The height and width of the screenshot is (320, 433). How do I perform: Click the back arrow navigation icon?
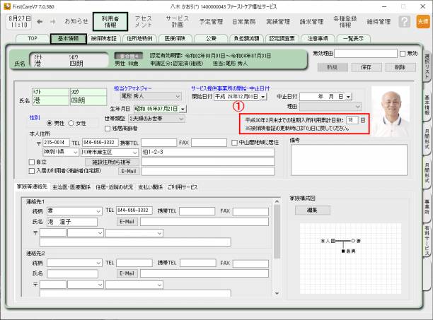click(38, 22)
